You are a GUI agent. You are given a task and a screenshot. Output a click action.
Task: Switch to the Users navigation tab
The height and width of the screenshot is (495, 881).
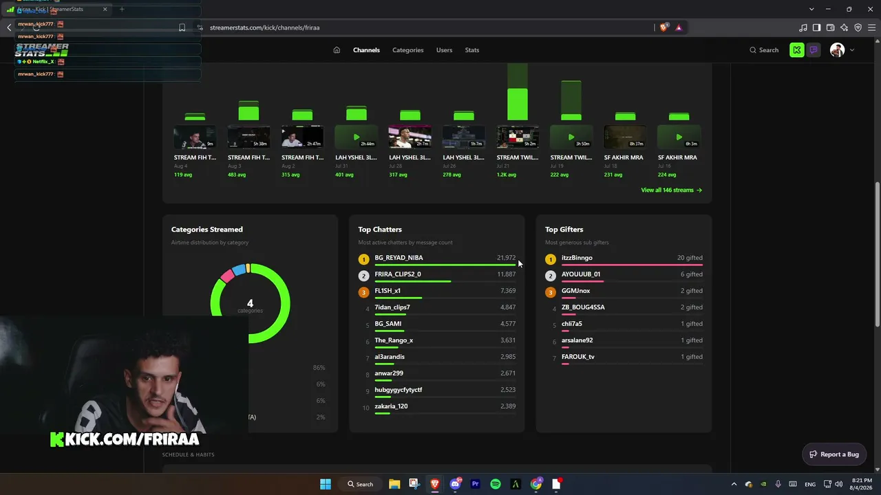click(x=444, y=50)
